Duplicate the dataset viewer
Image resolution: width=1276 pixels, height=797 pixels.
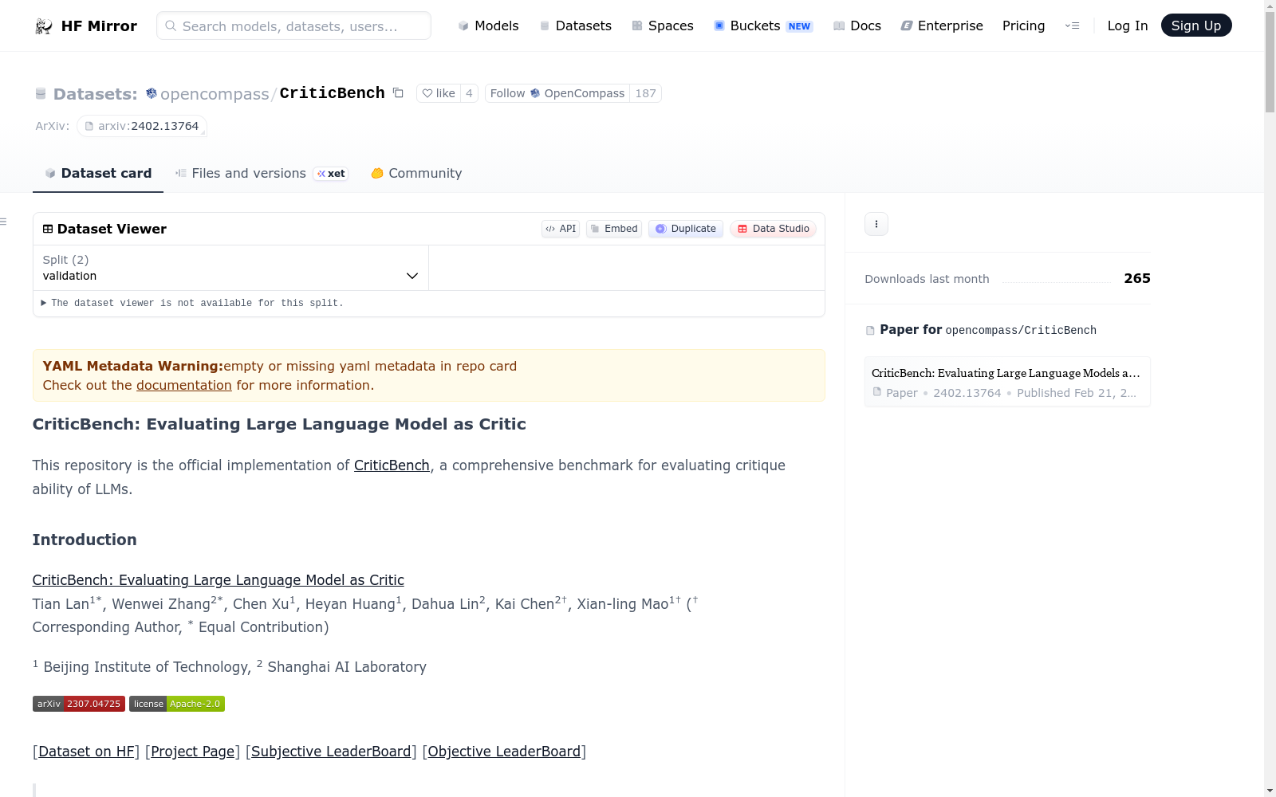686,229
